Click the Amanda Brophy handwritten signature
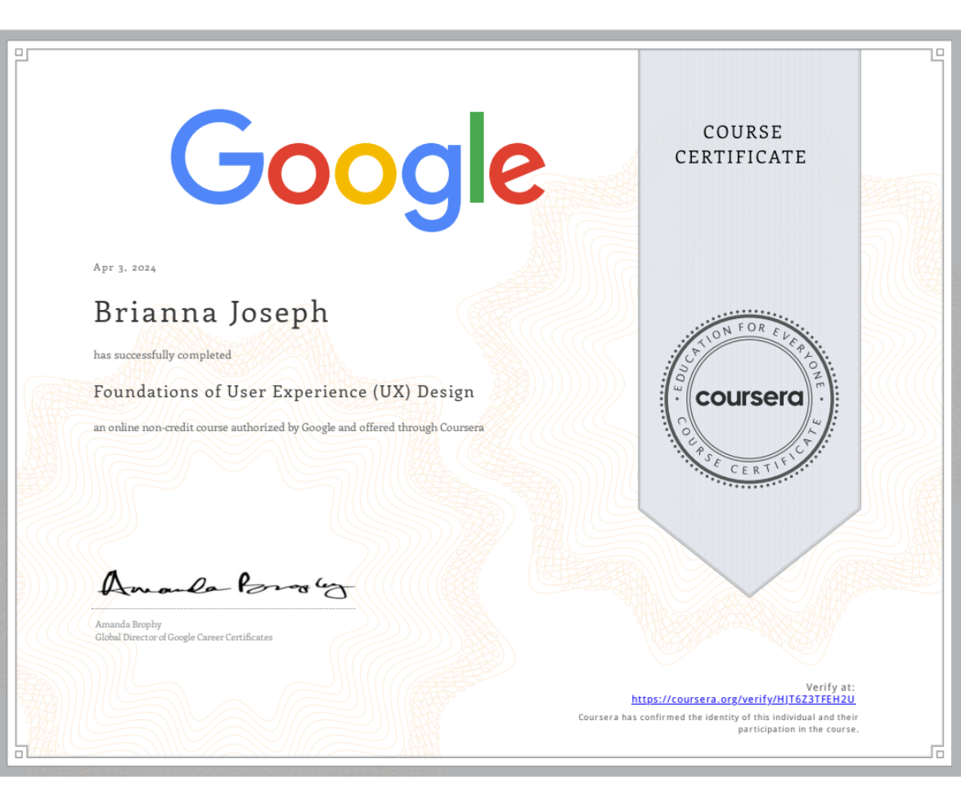Image resolution: width=961 pixels, height=806 pixels. (226, 584)
